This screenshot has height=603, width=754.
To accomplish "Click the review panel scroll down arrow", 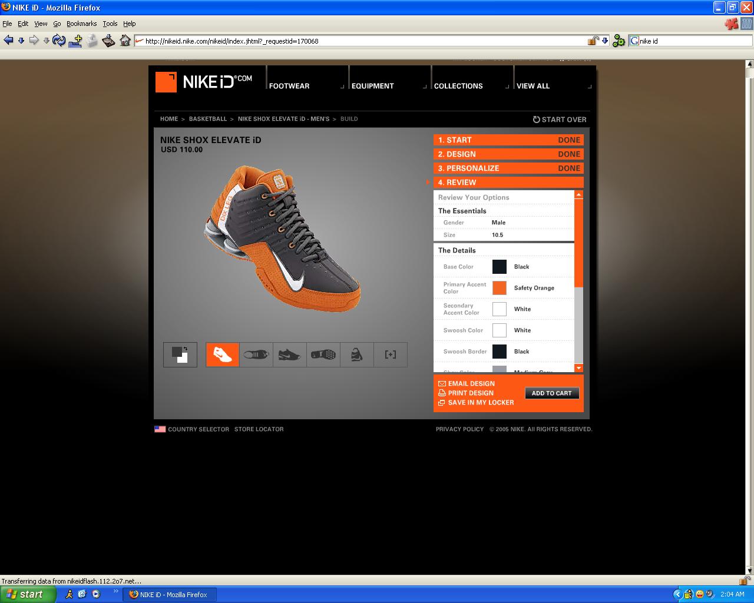I will tap(579, 368).
